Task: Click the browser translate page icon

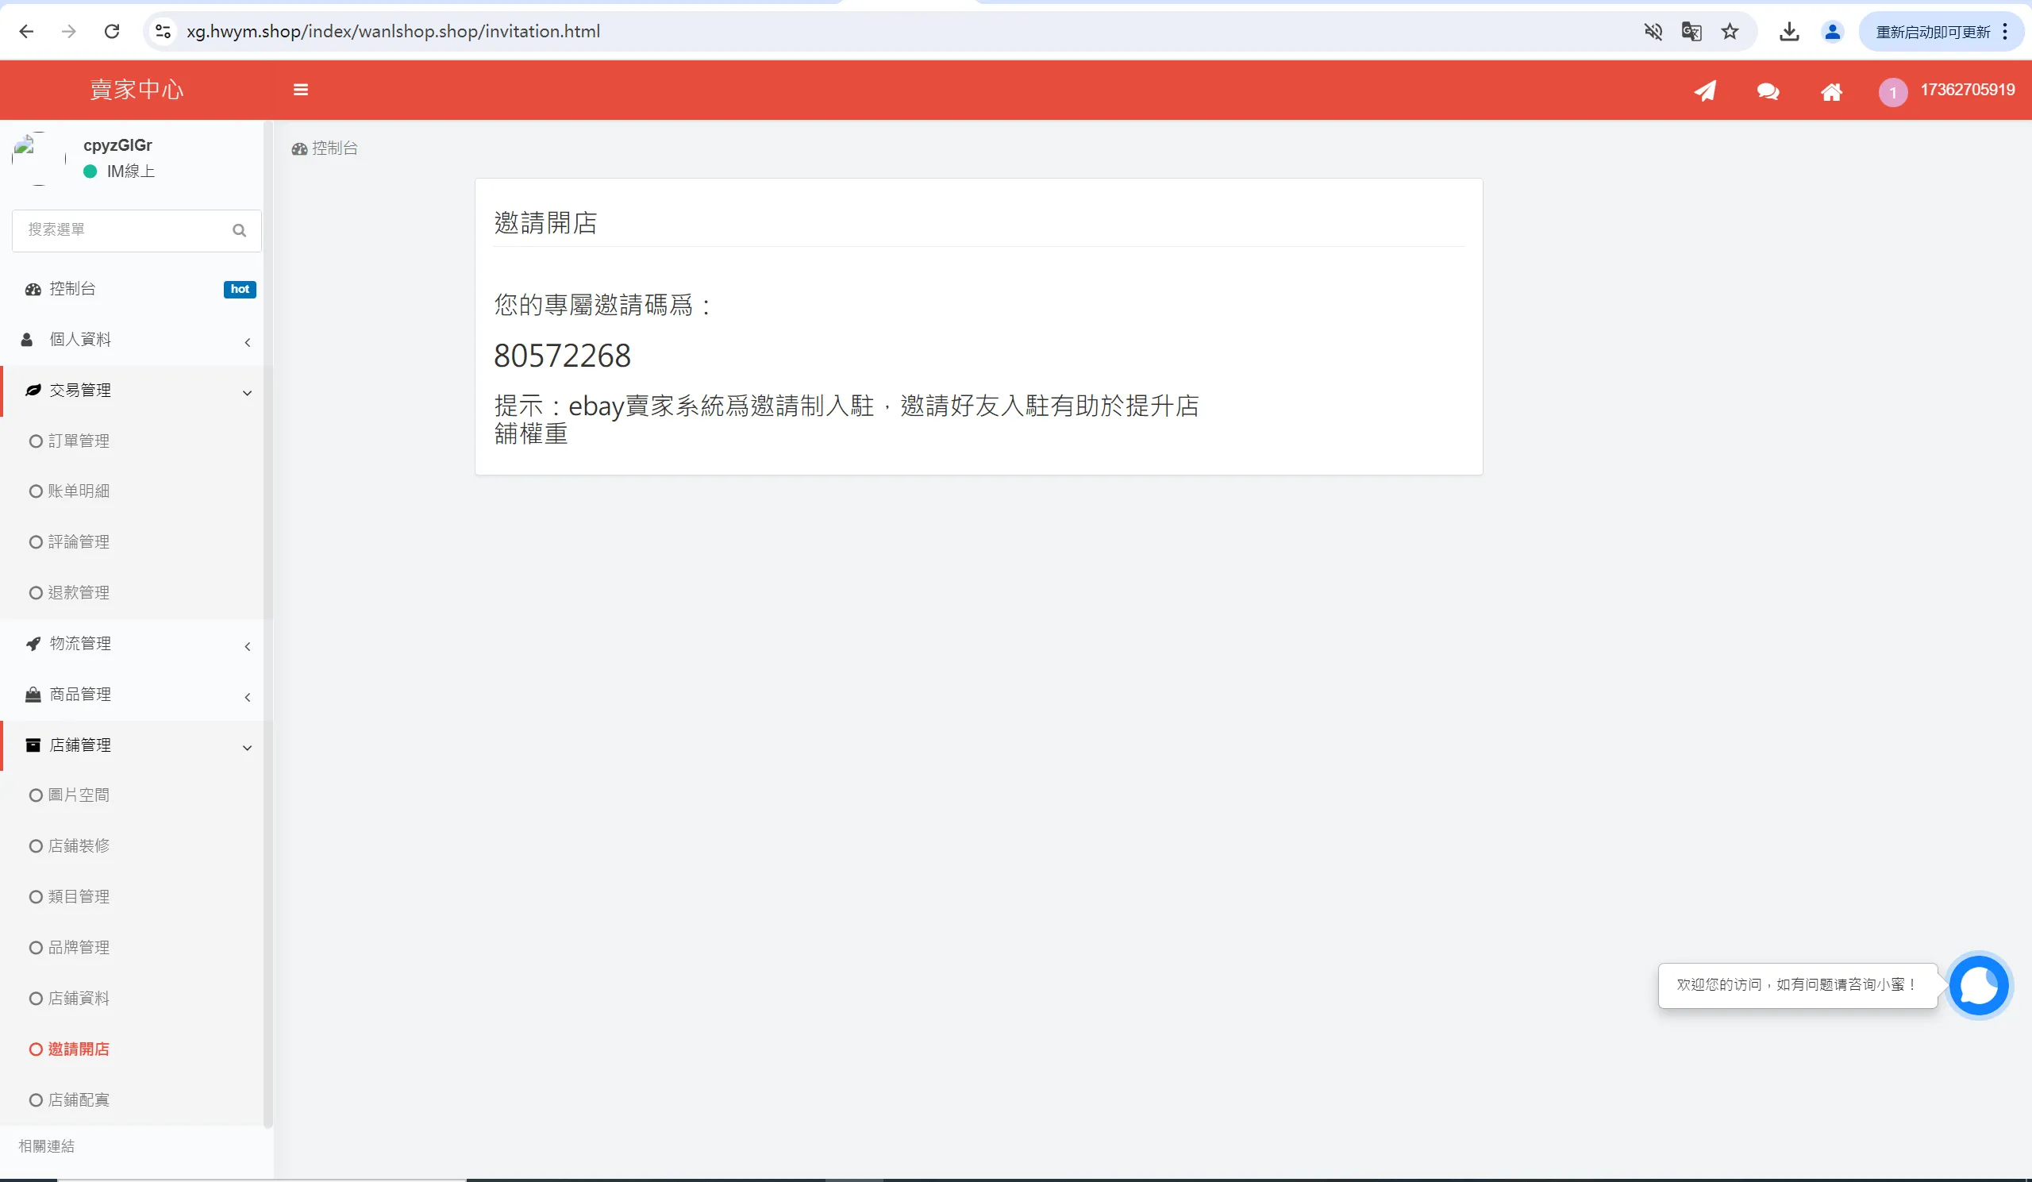Action: coord(1691,32)
